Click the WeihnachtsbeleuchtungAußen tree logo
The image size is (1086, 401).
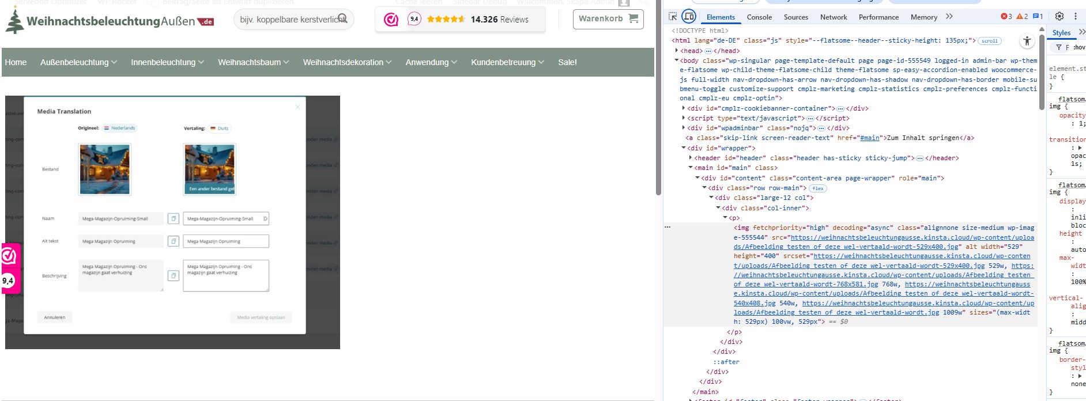[x=14, y=21]
